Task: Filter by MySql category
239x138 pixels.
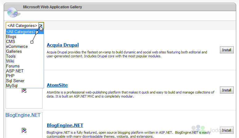Action: [x=25, y=86]
